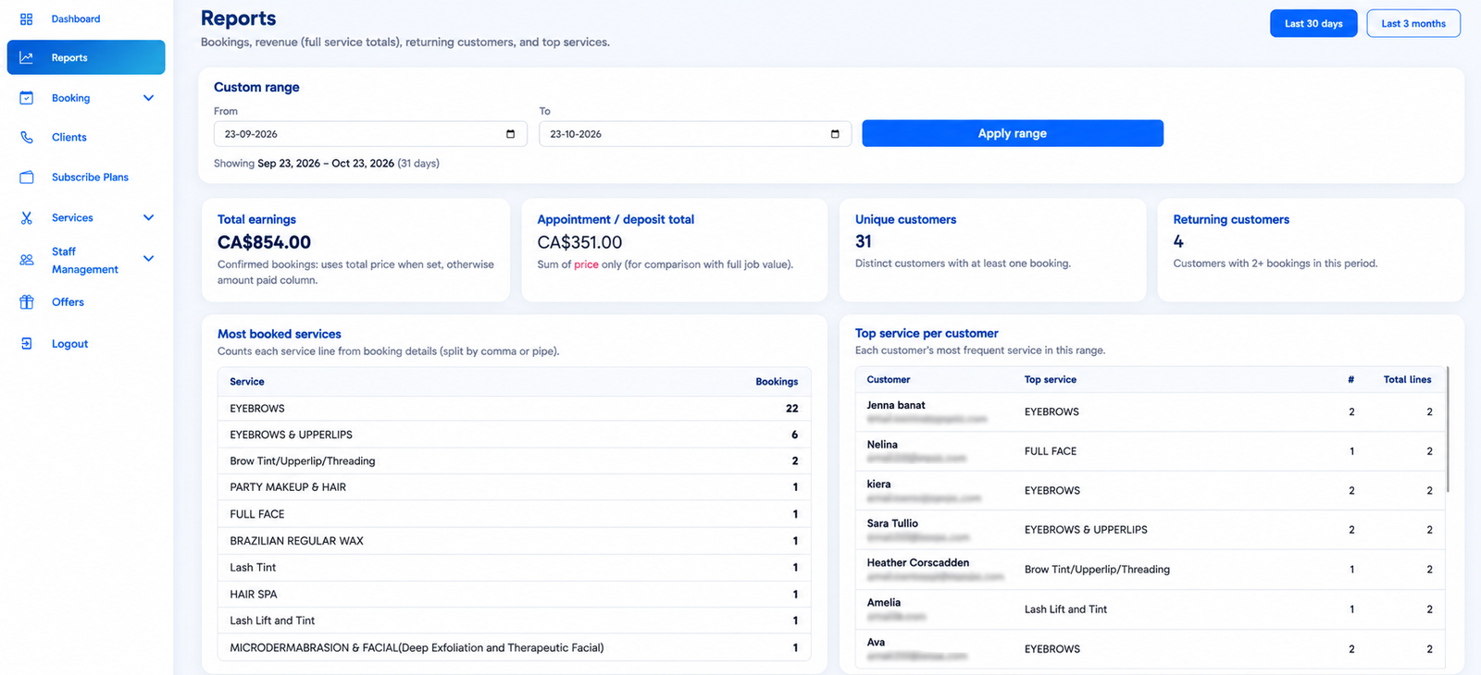1481x675 pixels.
Task: Click the EYEBROWS & UPPERLIPS row in Most booked services
Action: (514, 435)
